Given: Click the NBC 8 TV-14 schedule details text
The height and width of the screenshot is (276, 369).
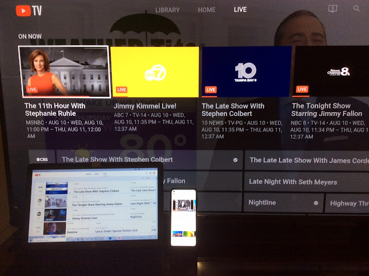Looking at the screenshot, I should 329,130.
